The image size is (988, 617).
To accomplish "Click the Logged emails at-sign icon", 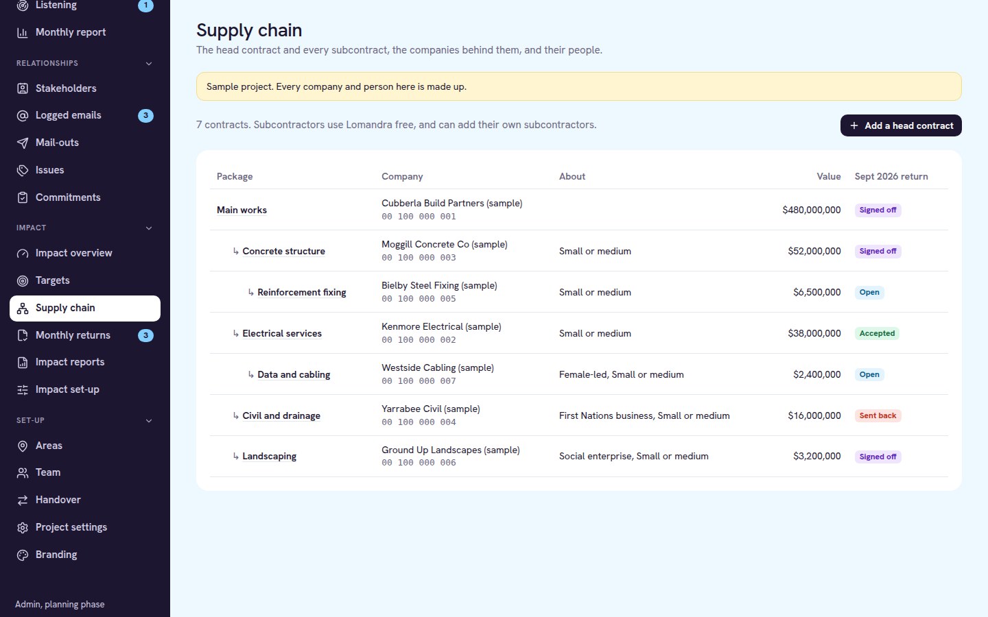I will pos(23,116).
